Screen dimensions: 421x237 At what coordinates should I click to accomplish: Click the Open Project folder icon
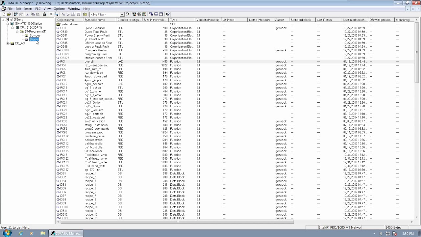(x=9, y=14)
